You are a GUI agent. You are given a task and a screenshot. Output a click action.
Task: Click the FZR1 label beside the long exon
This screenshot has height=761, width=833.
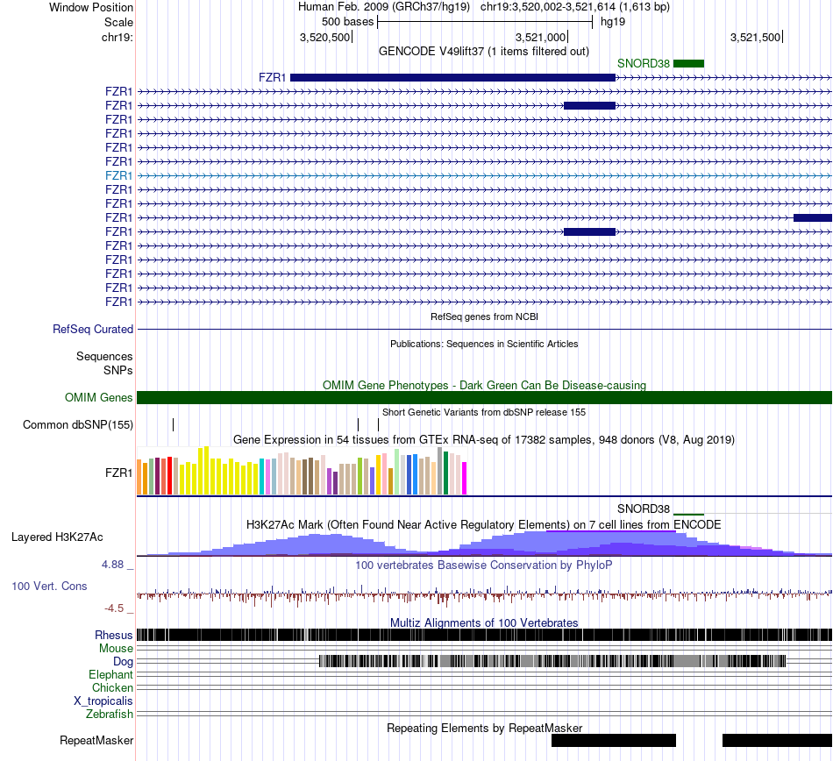[273, 77]
